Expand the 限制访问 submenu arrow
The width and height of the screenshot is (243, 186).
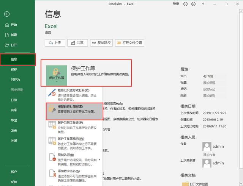99,159
